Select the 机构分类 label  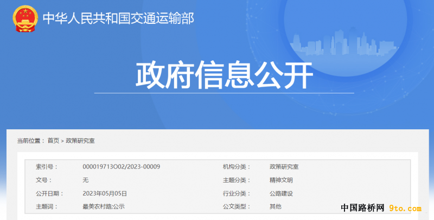coord(237,167)
